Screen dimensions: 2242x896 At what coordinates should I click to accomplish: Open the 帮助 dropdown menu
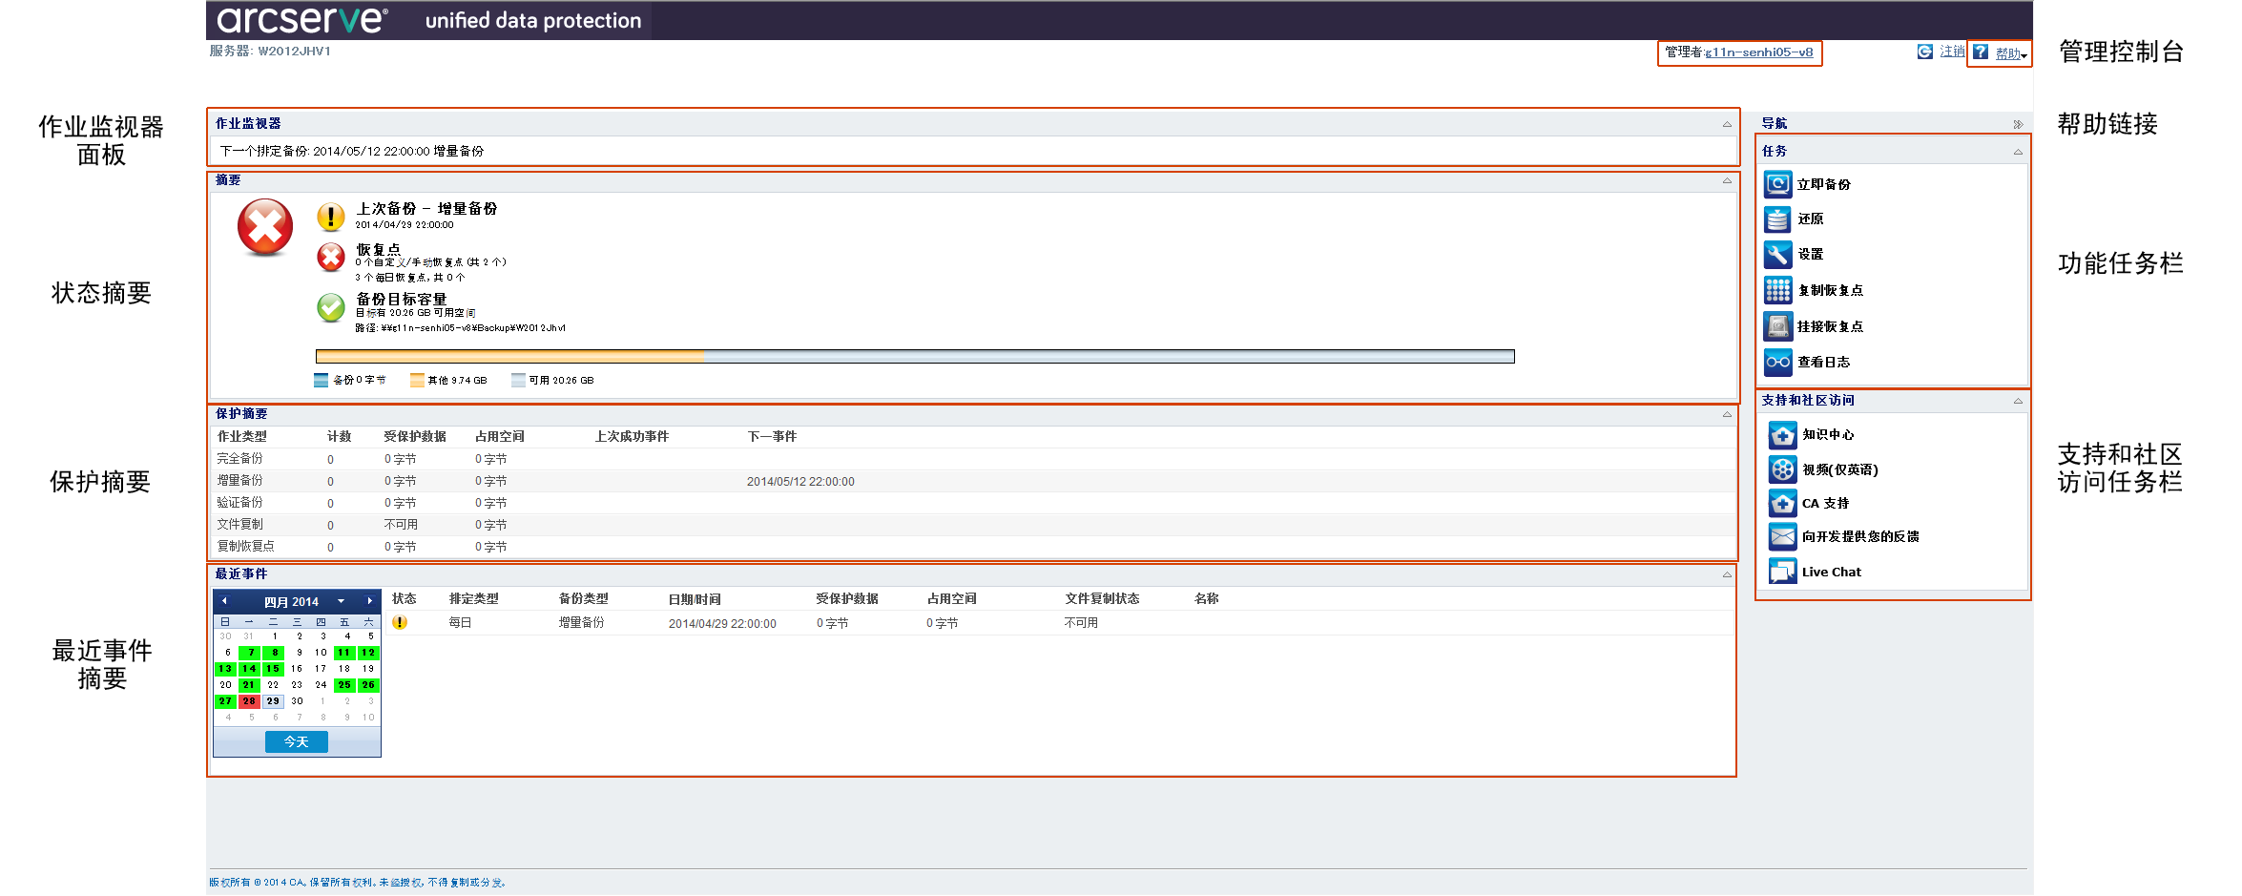2010,54
